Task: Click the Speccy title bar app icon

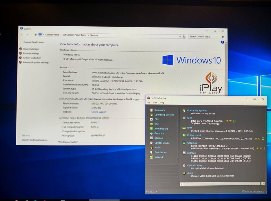Action: pos(148,98)
